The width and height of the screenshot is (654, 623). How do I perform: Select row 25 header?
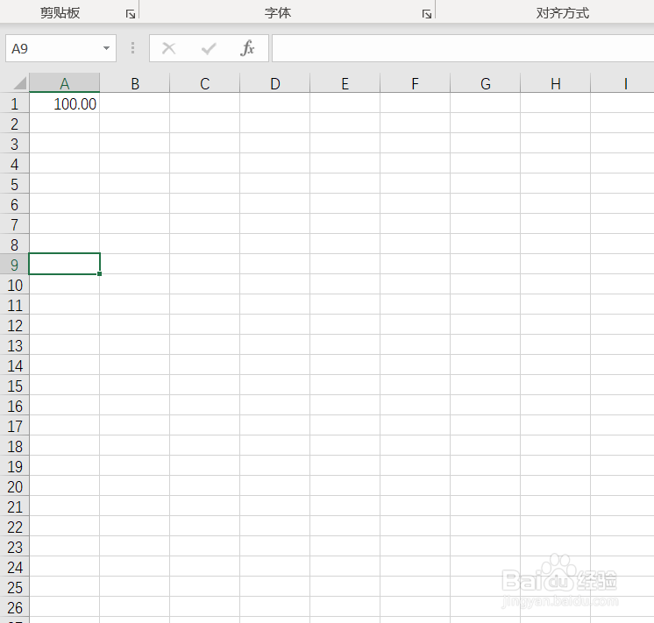(x=15, y=587)
